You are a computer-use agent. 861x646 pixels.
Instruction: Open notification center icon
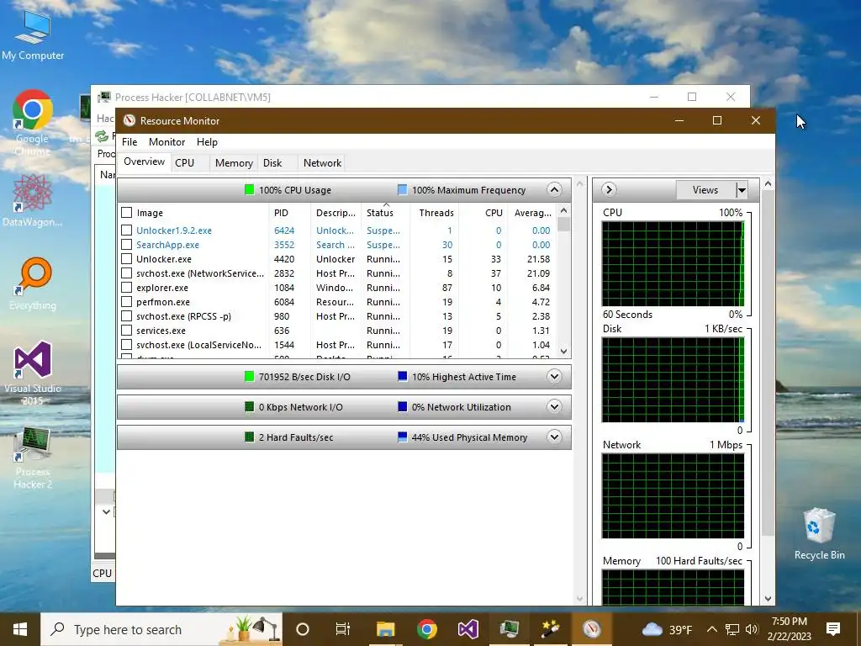[x=833, y=629]
